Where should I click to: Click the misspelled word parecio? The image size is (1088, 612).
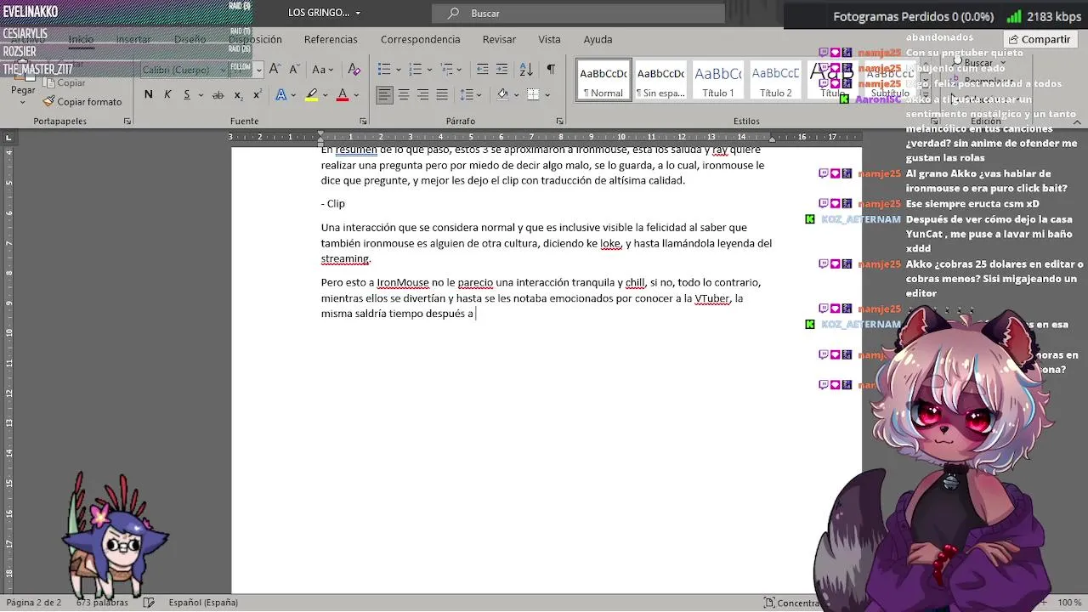click(475, 283)
